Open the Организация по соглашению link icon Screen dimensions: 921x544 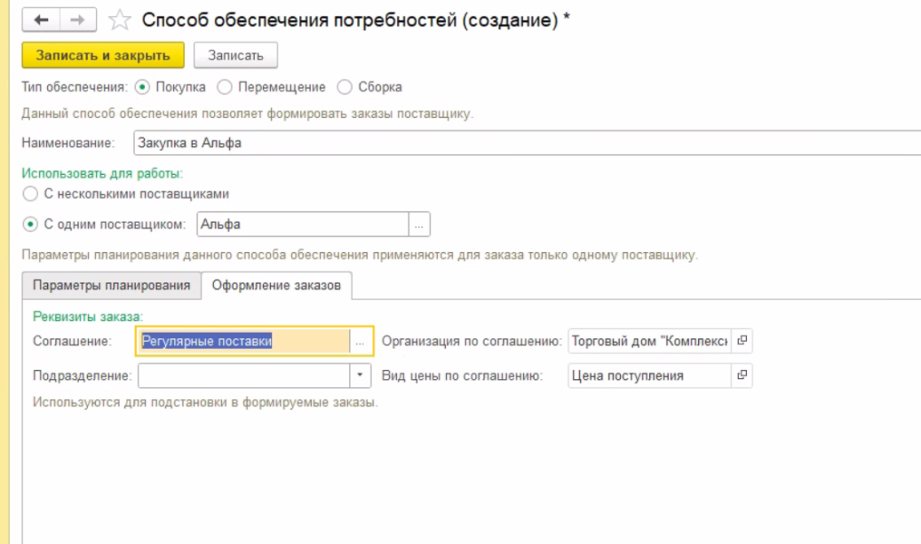pos(741,341)
